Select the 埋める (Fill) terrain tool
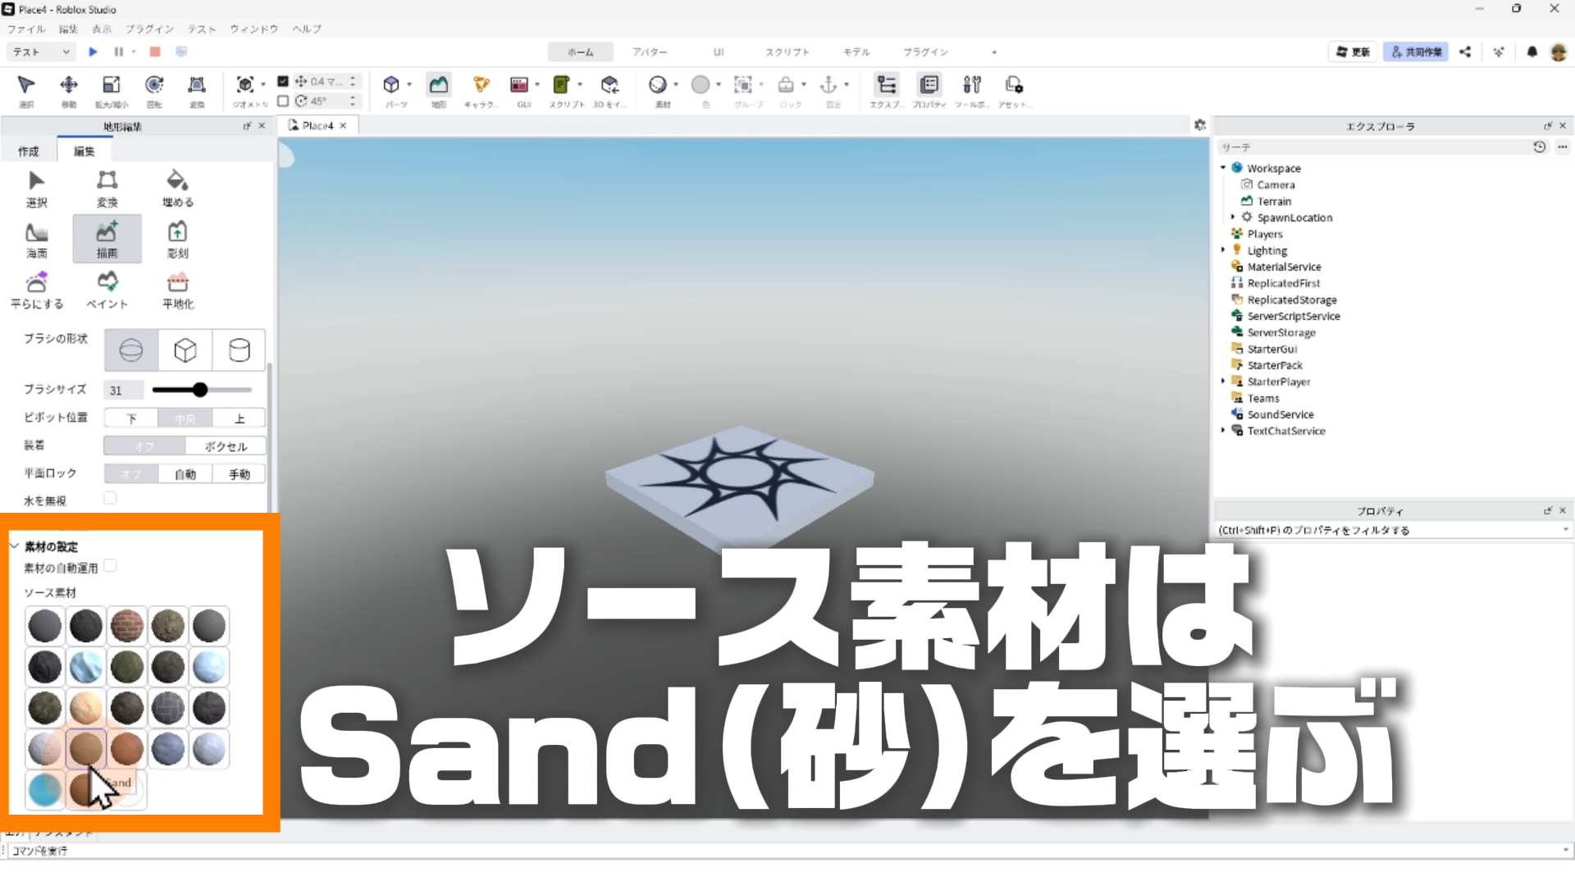 coord(177,188)
